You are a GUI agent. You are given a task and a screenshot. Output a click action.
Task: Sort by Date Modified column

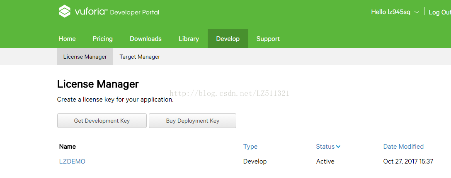403,147
